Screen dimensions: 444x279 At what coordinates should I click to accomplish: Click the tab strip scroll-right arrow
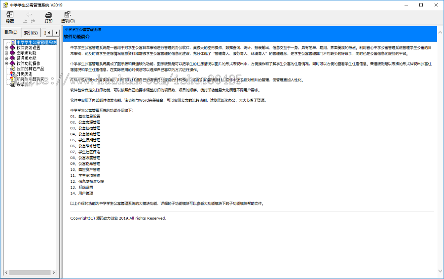pos(56,33)
